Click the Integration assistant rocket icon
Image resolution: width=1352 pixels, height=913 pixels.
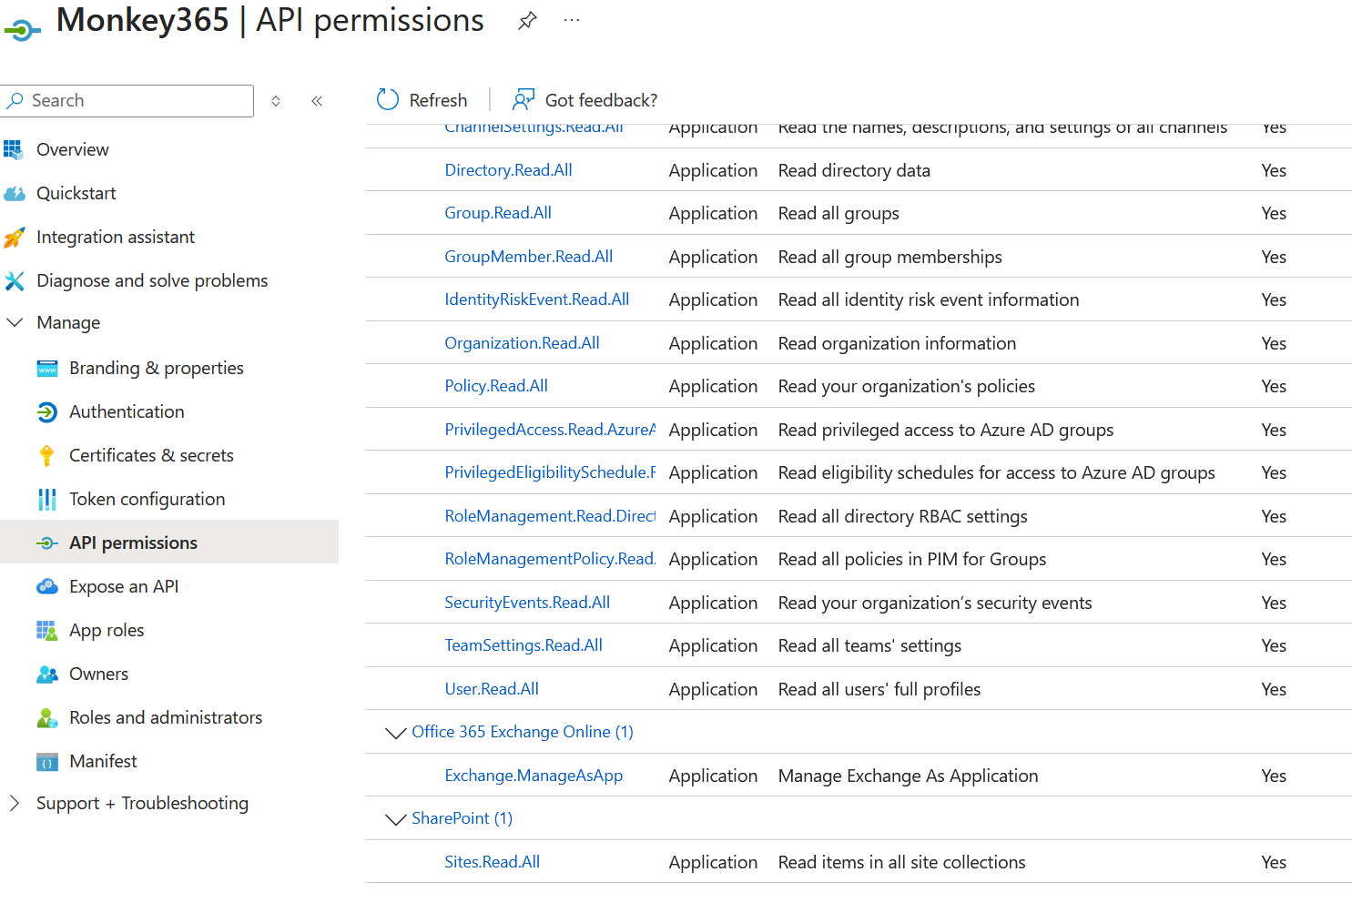point(15,238)
